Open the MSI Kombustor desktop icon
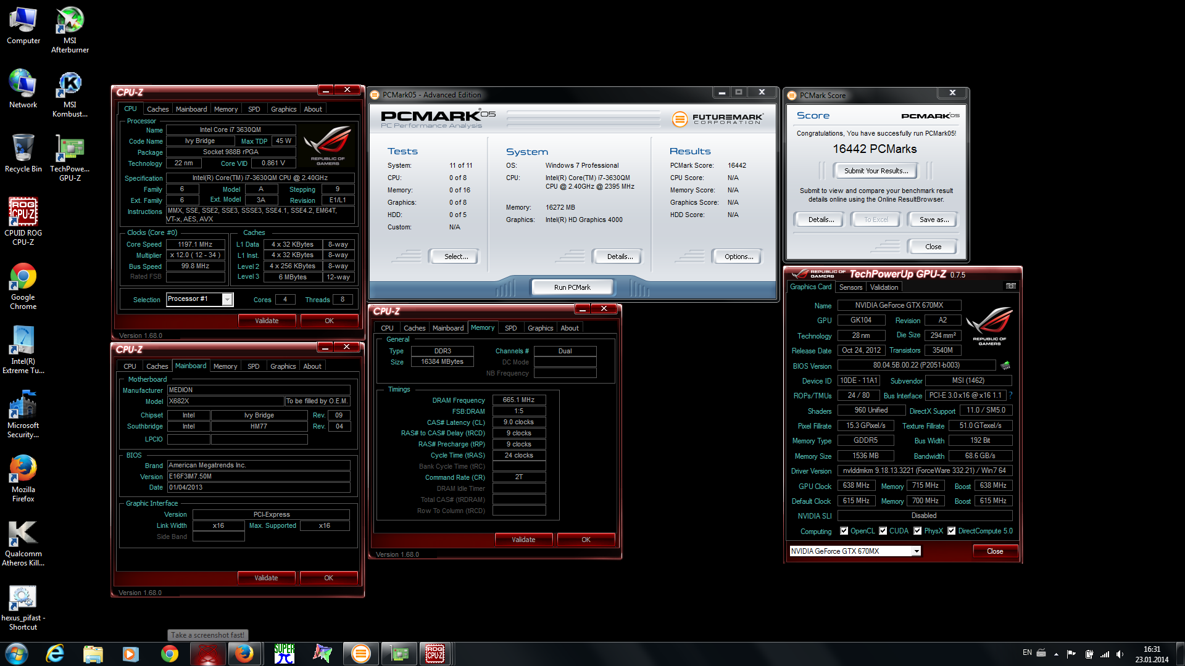The width and height of the screenshot is (1185, 666). click(x=70, y=94)
